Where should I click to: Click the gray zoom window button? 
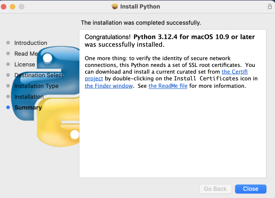[x=21, y=7]
